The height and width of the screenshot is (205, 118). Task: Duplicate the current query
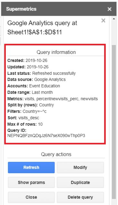coord(80,182)
